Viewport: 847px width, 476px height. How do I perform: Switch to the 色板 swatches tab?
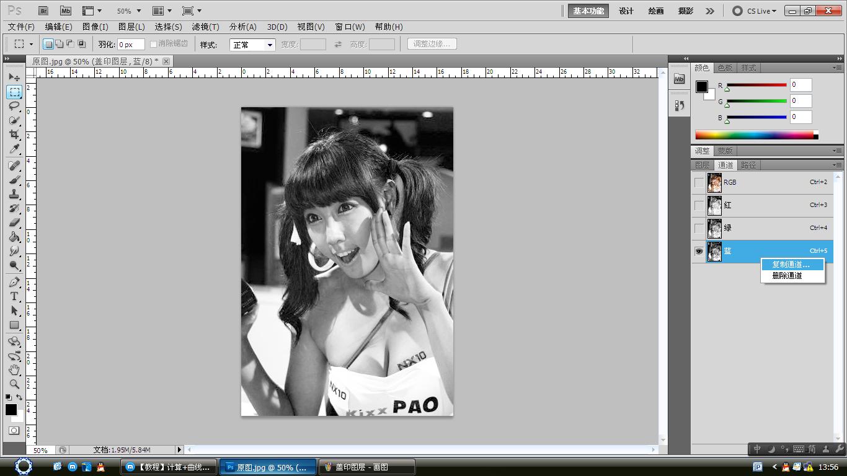pos(725,68)
